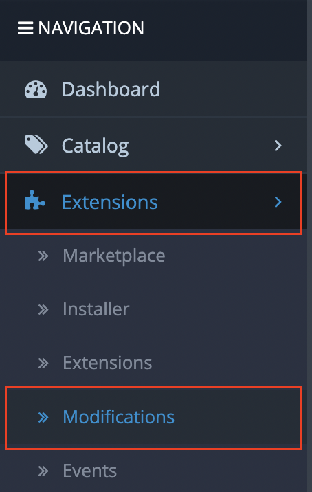Click the hamburger icon beside NAVIGATION
Image resolution: width=312 pixels, height=492 pixels.
[x=25, y=28]
